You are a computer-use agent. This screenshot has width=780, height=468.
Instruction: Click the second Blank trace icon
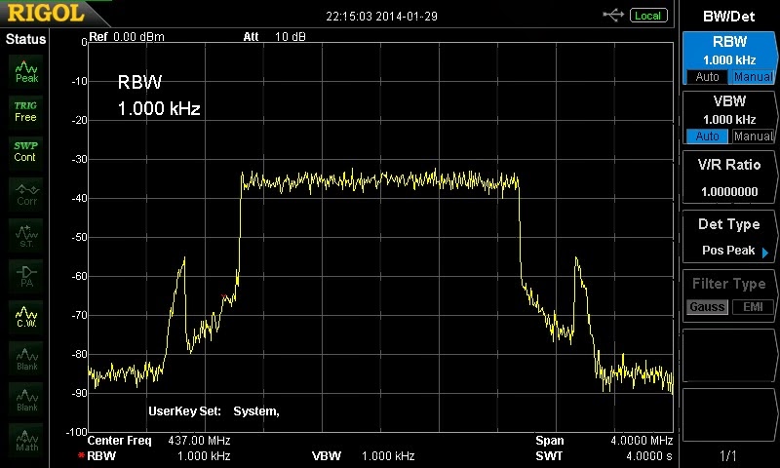[26, 400]
